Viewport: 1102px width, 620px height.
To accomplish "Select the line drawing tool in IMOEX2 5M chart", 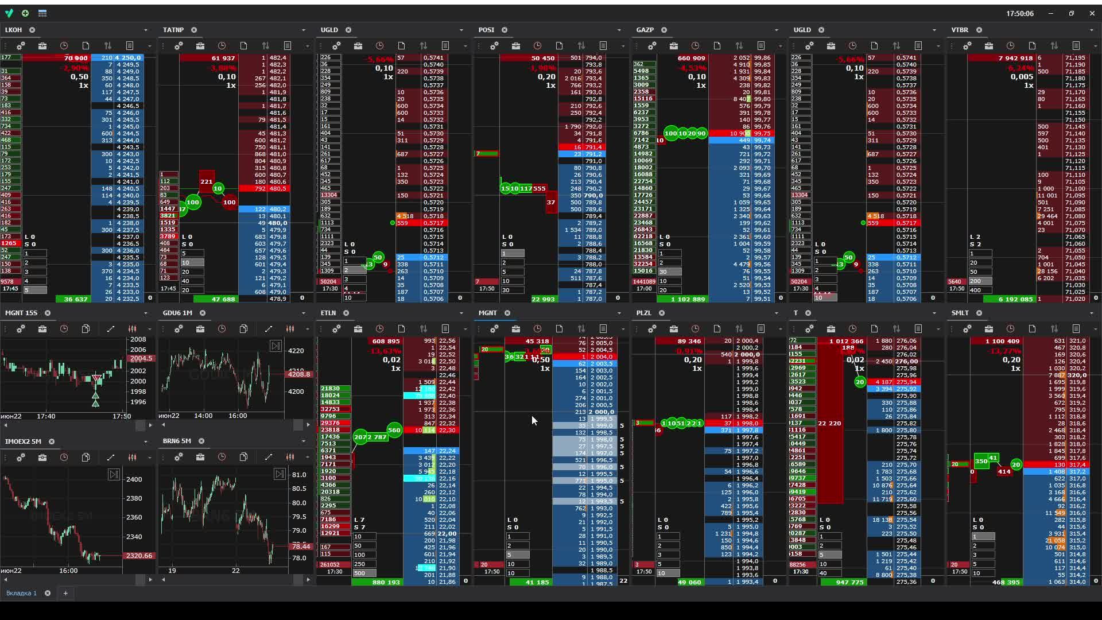I will click(x=111, y=458).
